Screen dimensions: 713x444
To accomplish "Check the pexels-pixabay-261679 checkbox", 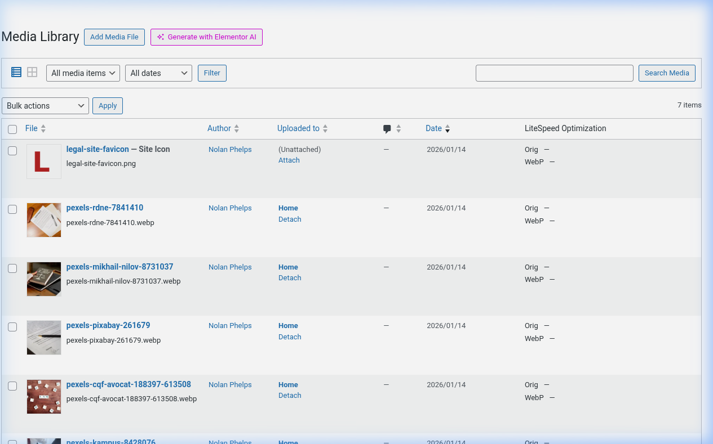I will click(x=12, y=326).
